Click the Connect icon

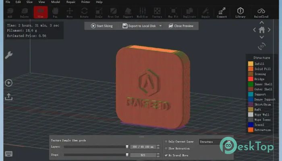click(222, 12)
